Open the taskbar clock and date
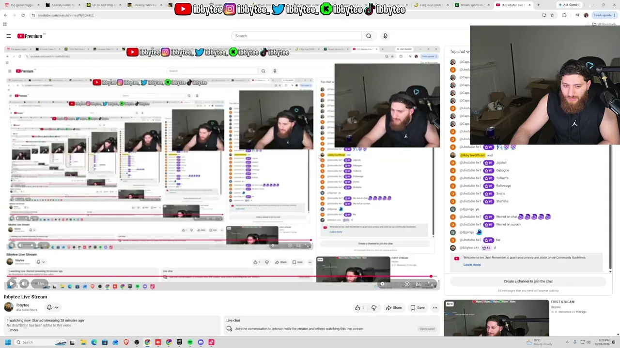620x348 pixels. click(x=602, y=342)
